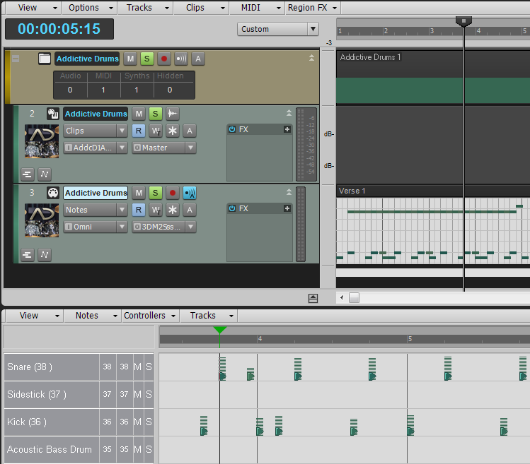
Task: Toggle FX bin power on track 2
Action: point(232,129)
